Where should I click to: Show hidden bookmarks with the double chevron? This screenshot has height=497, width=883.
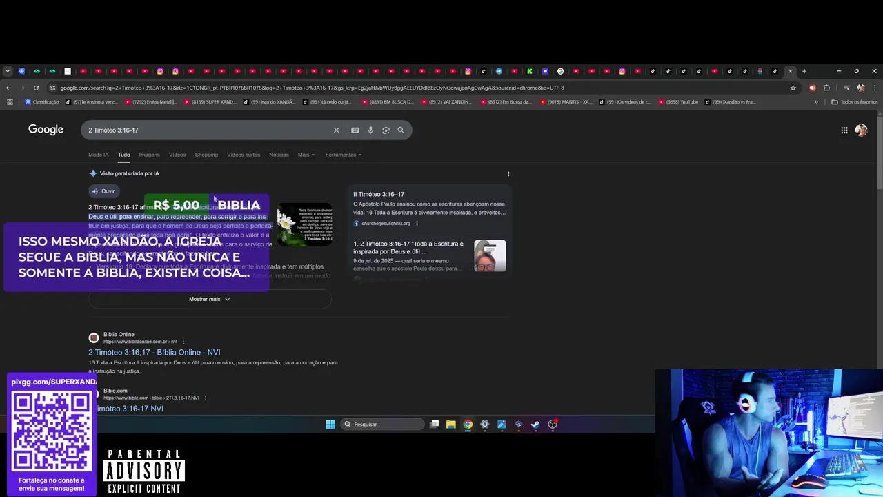tap(816, 102)
